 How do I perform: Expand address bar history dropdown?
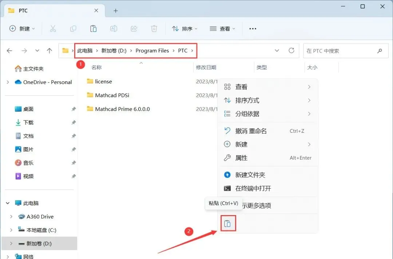pyautogui.click(x=277, y=50)
